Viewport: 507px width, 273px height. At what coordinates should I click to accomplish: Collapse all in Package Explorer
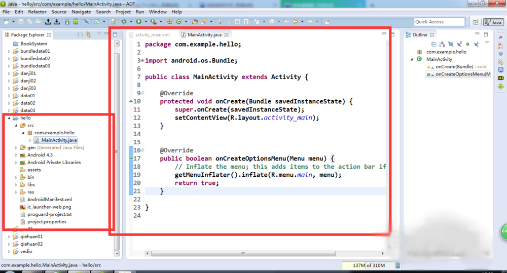[x=80, y=34]
